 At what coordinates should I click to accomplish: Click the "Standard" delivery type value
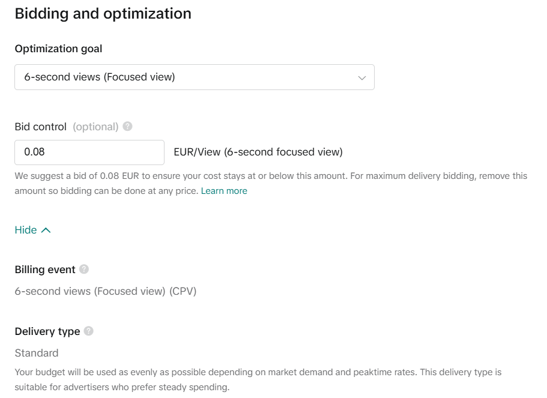(x=37, y=353)
